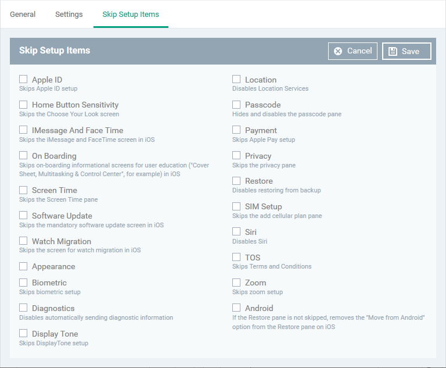Check the Display Tone option
446x368 pixels.
[23, 333]
